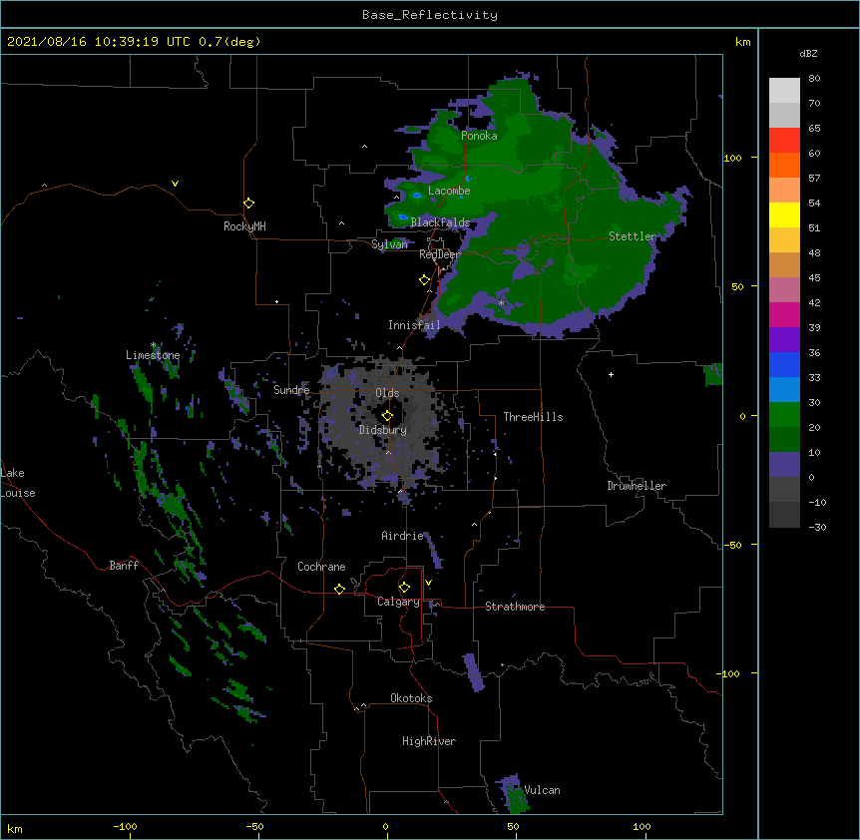Select the bright green 30 to 20 dBZ swatch

tap(784, 415)
